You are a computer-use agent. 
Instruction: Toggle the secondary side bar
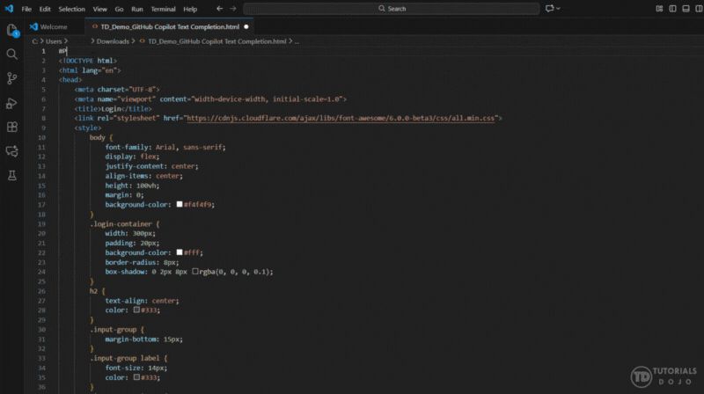[x=699, y=9]
